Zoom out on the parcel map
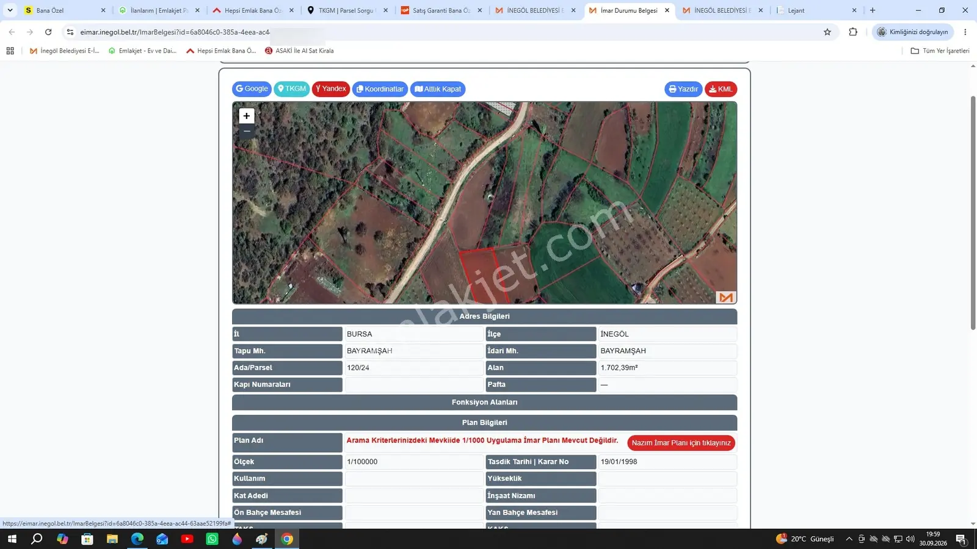 pos(246,131)
